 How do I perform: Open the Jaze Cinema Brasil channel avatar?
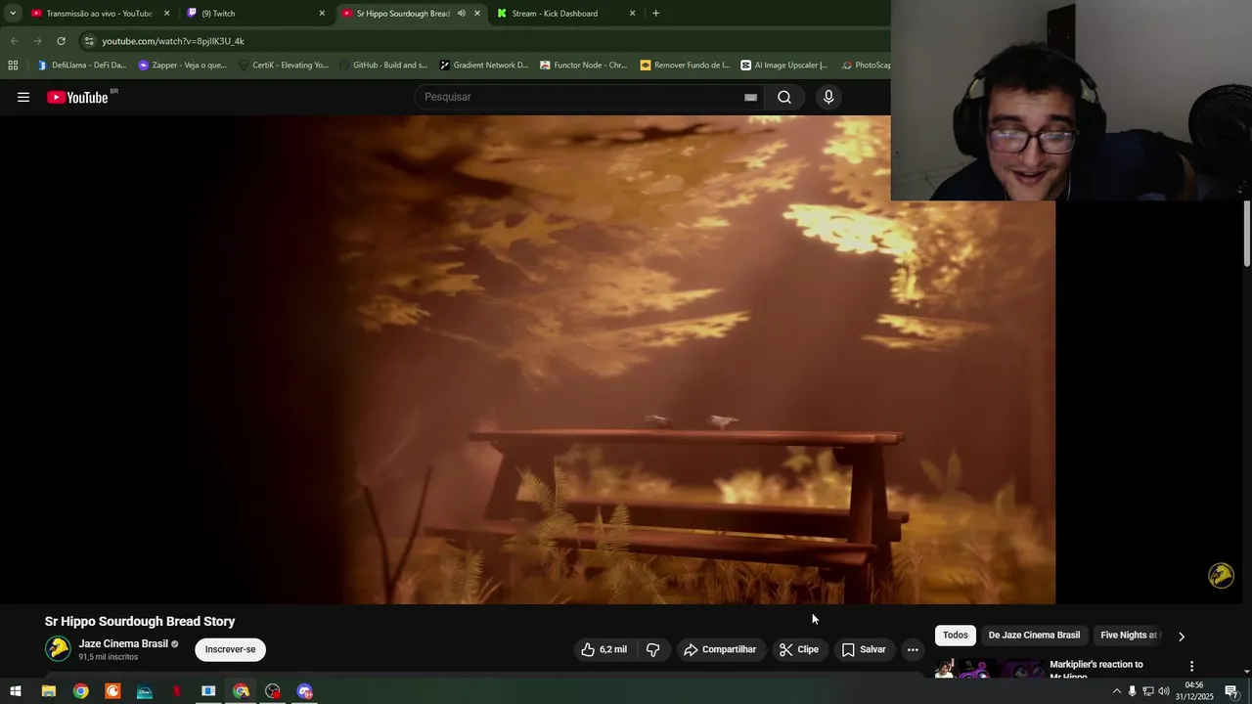(58, 648)
